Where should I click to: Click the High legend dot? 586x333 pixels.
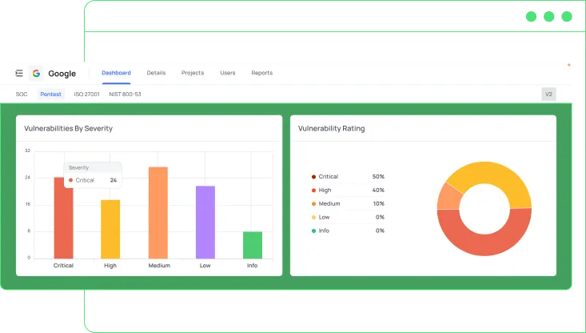(313, 191)
